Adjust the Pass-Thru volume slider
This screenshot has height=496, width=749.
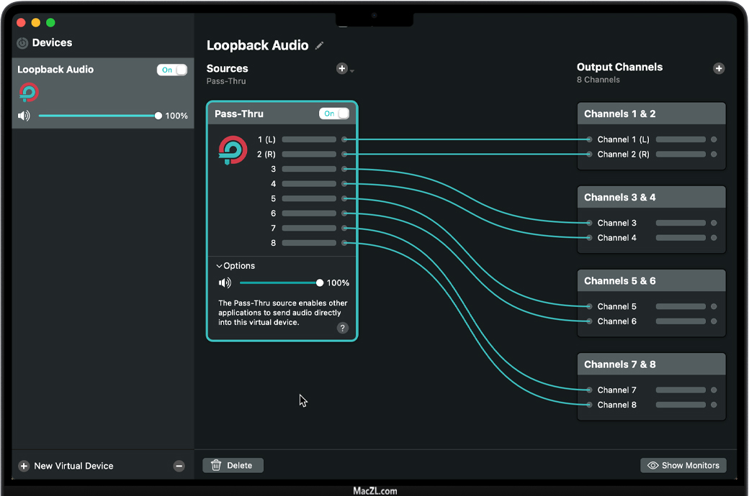click(320, 283)
